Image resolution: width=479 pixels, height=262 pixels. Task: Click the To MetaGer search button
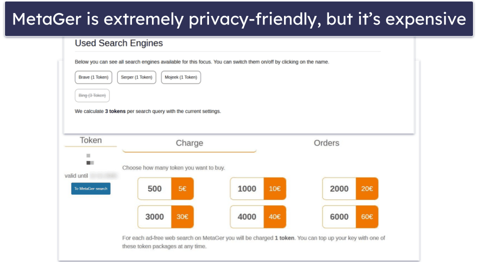click(90, 188)
